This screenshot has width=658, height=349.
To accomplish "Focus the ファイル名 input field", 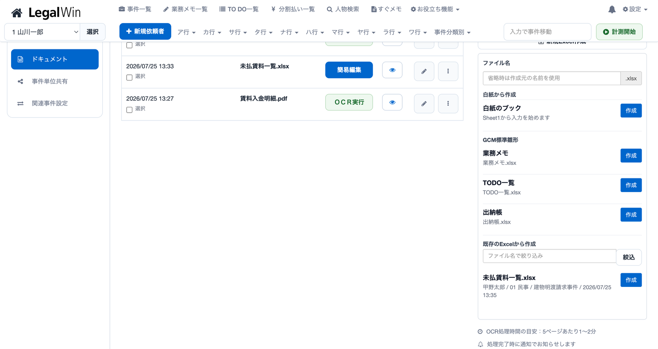I will pos(551,78).
